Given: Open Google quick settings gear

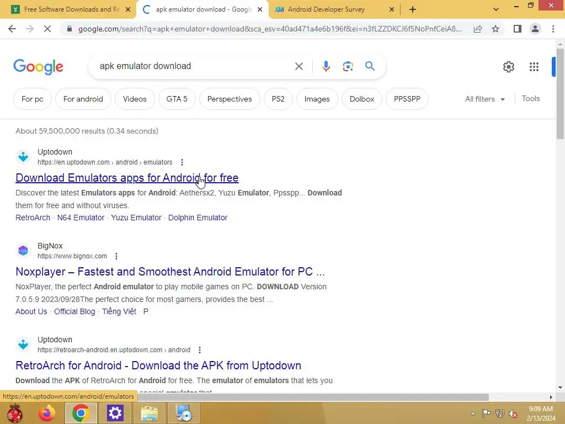Looking at the screenshot, I should click(x=508, y=67).
